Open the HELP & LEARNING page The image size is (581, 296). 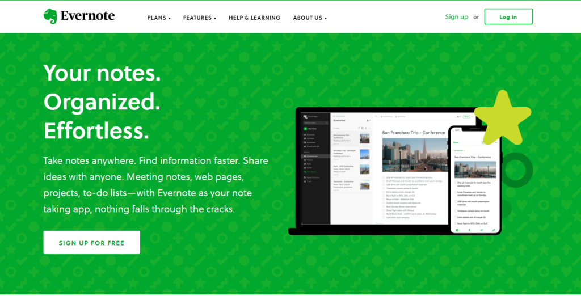255,18
